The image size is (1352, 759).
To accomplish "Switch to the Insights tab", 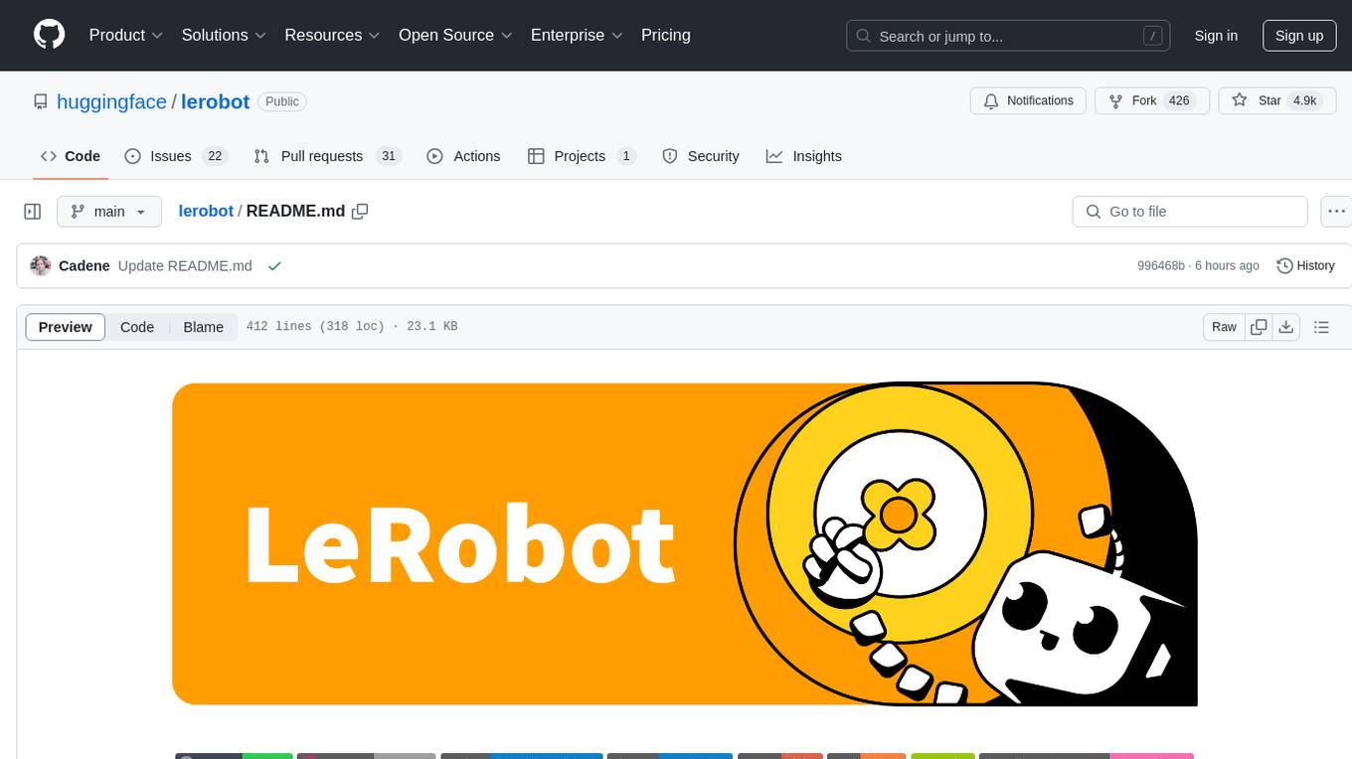I will 804,156.
